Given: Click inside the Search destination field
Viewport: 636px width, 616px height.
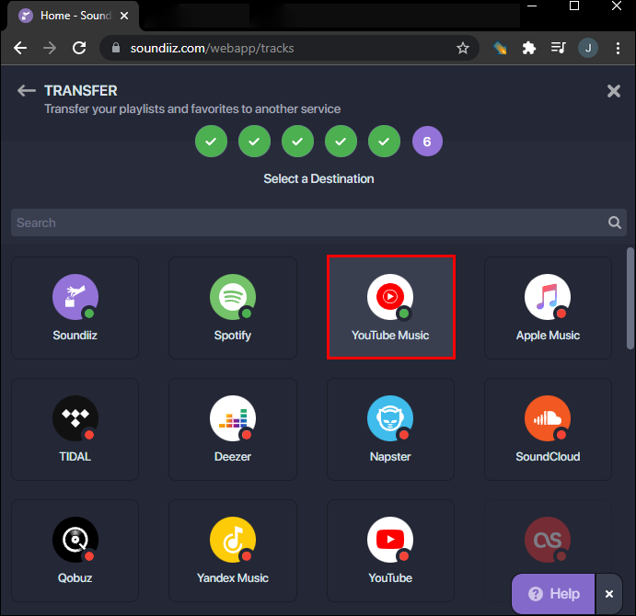Looking at the screenshot, I should (304, 222).
